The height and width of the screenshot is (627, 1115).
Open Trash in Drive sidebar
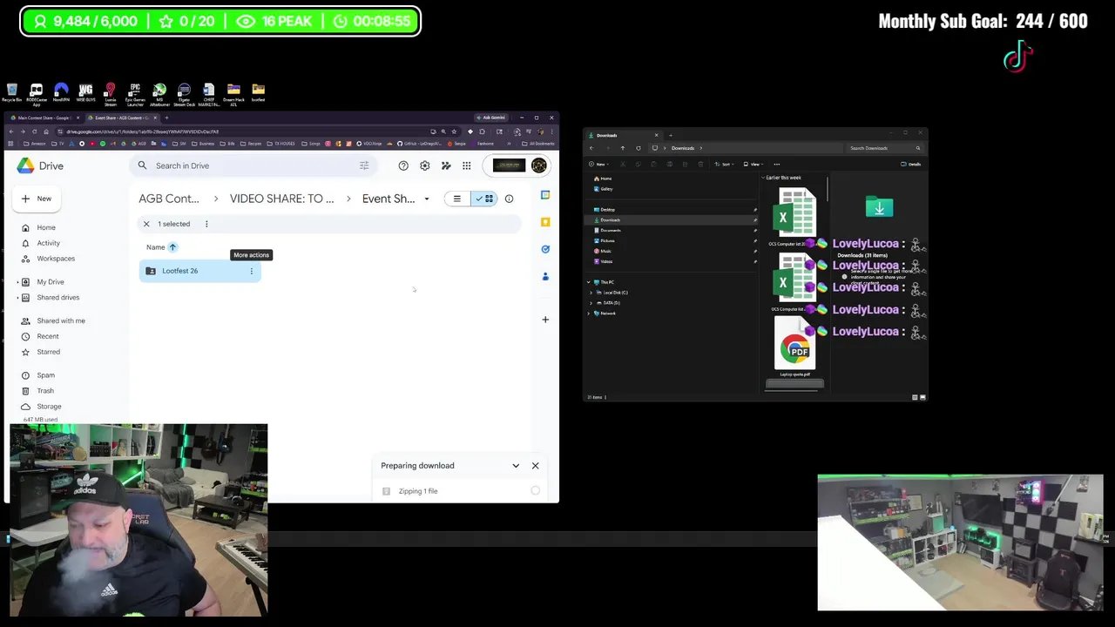pos(45,391)
